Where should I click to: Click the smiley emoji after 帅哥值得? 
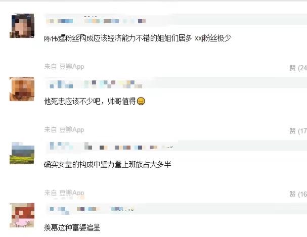point(141,101)
